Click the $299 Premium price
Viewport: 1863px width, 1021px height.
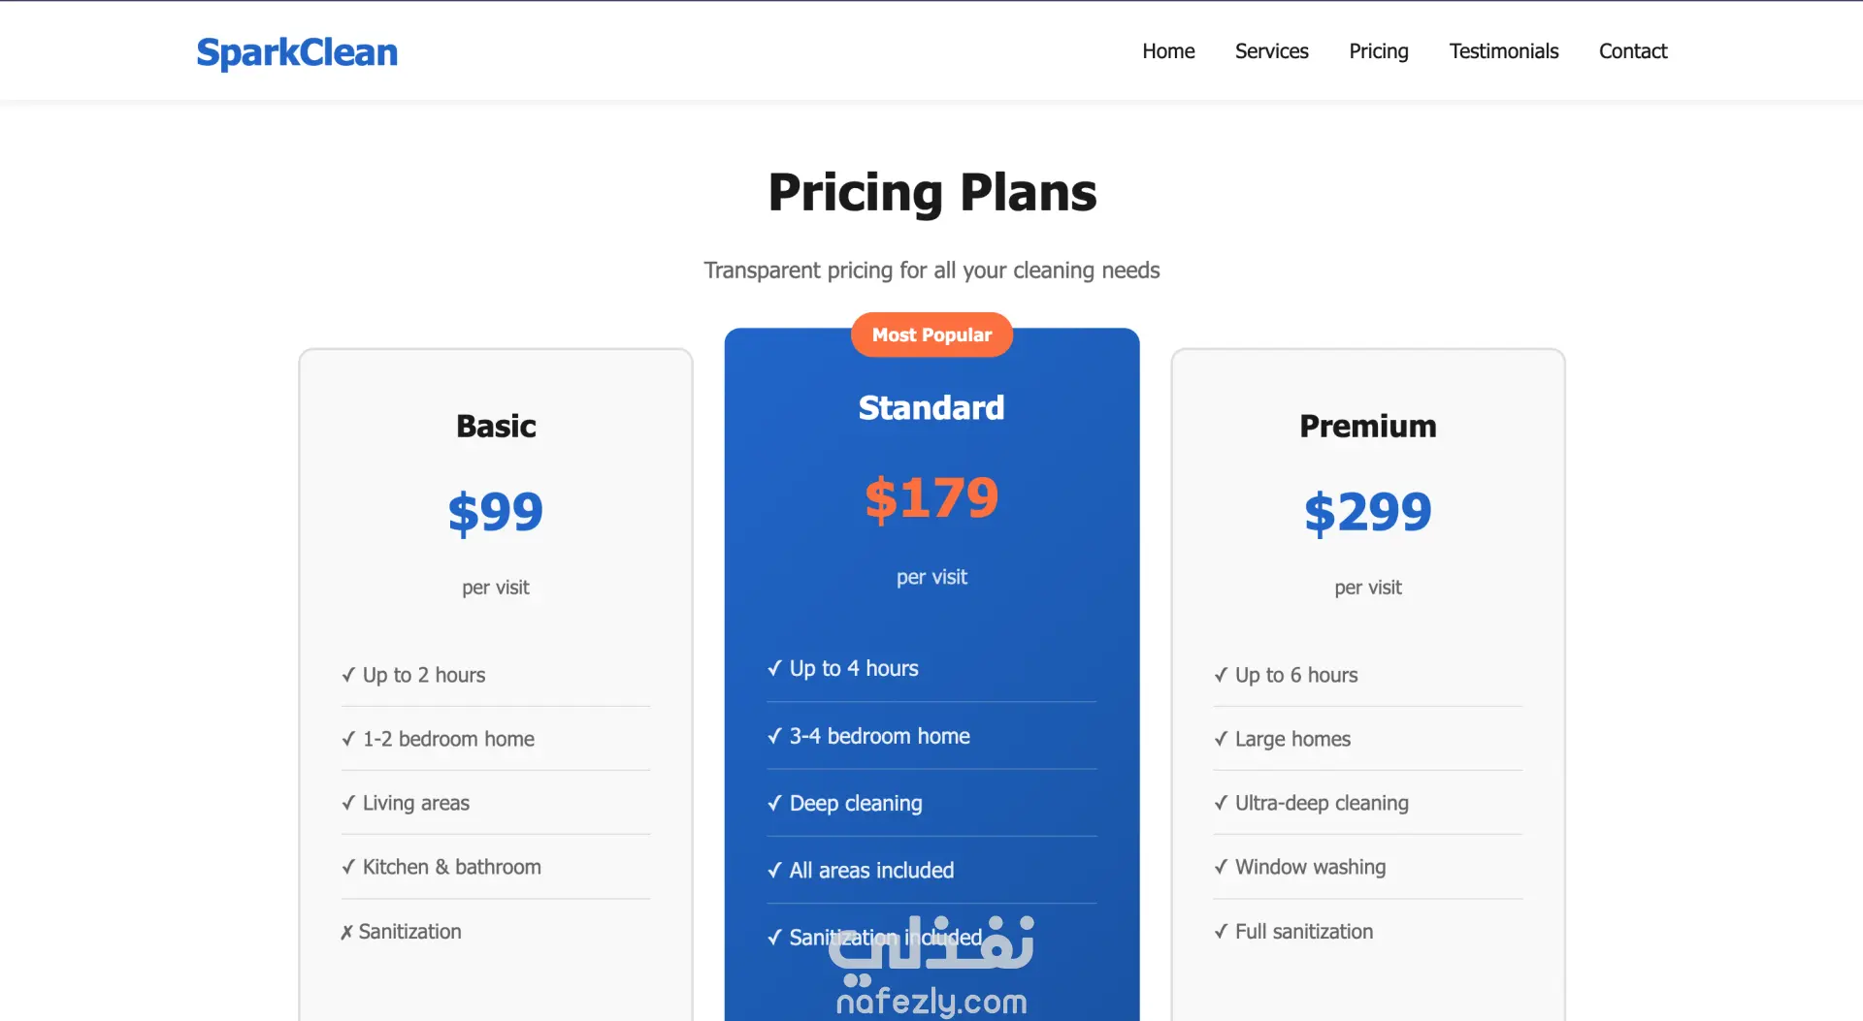tap(1367, 512)
